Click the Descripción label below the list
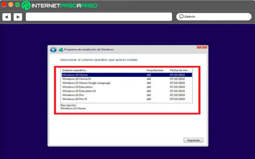Image resolution: width=255 pixels, height=159 pixels. coord(68,105)
